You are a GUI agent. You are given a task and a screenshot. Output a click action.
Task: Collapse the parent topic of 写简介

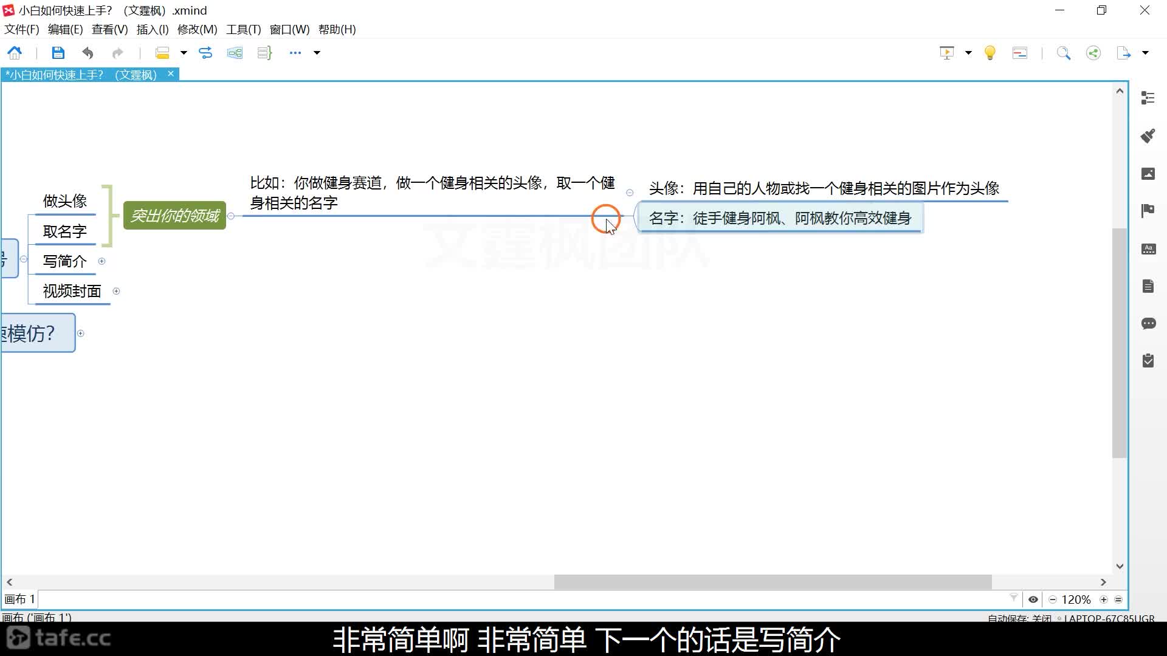point(24,259)
